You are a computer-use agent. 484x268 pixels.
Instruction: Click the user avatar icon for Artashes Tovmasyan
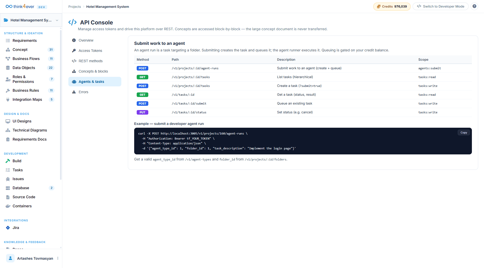click(x=10, y=258)
